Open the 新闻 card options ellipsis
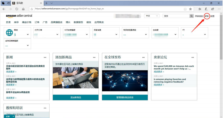The height and width of the screenshot is (118, 223). click(45, 58)
